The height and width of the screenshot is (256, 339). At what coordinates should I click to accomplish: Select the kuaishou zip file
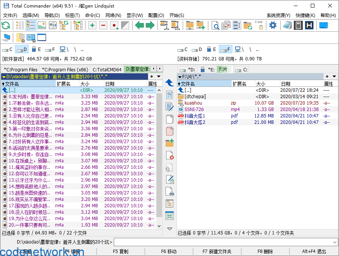(257, 103)
